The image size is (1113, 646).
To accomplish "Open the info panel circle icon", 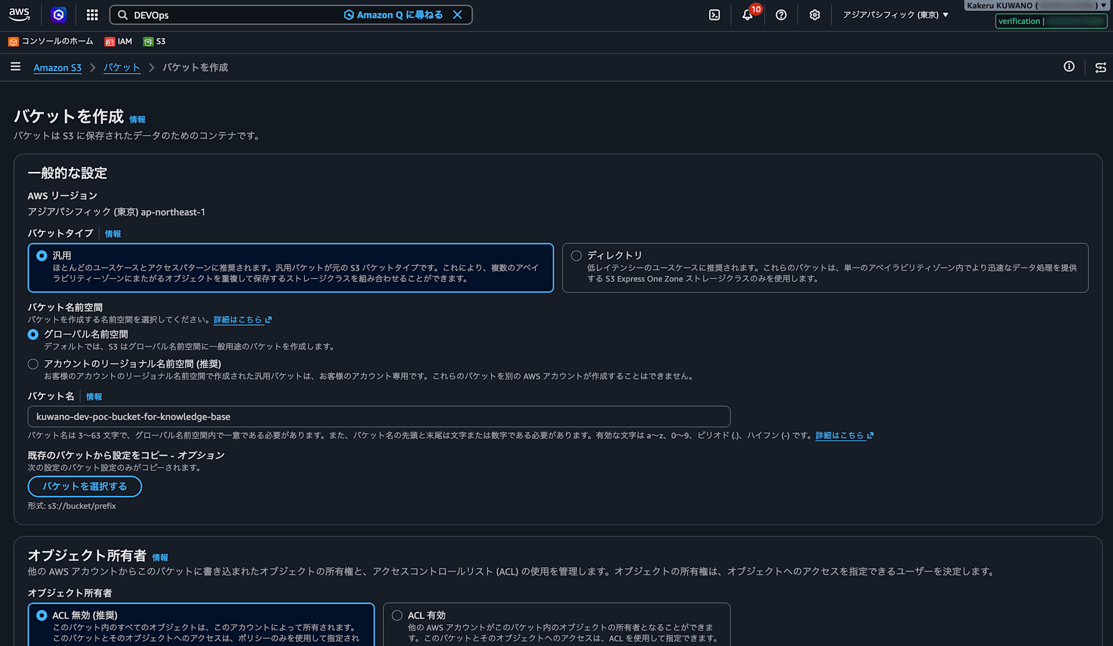I will [x=1069, y=67].
